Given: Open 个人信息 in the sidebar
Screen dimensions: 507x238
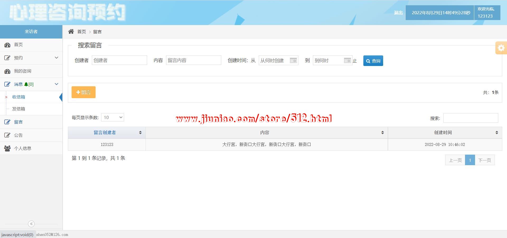Looking at the screenshot, I should point(31,148).
